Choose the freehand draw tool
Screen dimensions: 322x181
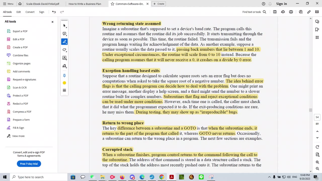click(x=64, y=50)
